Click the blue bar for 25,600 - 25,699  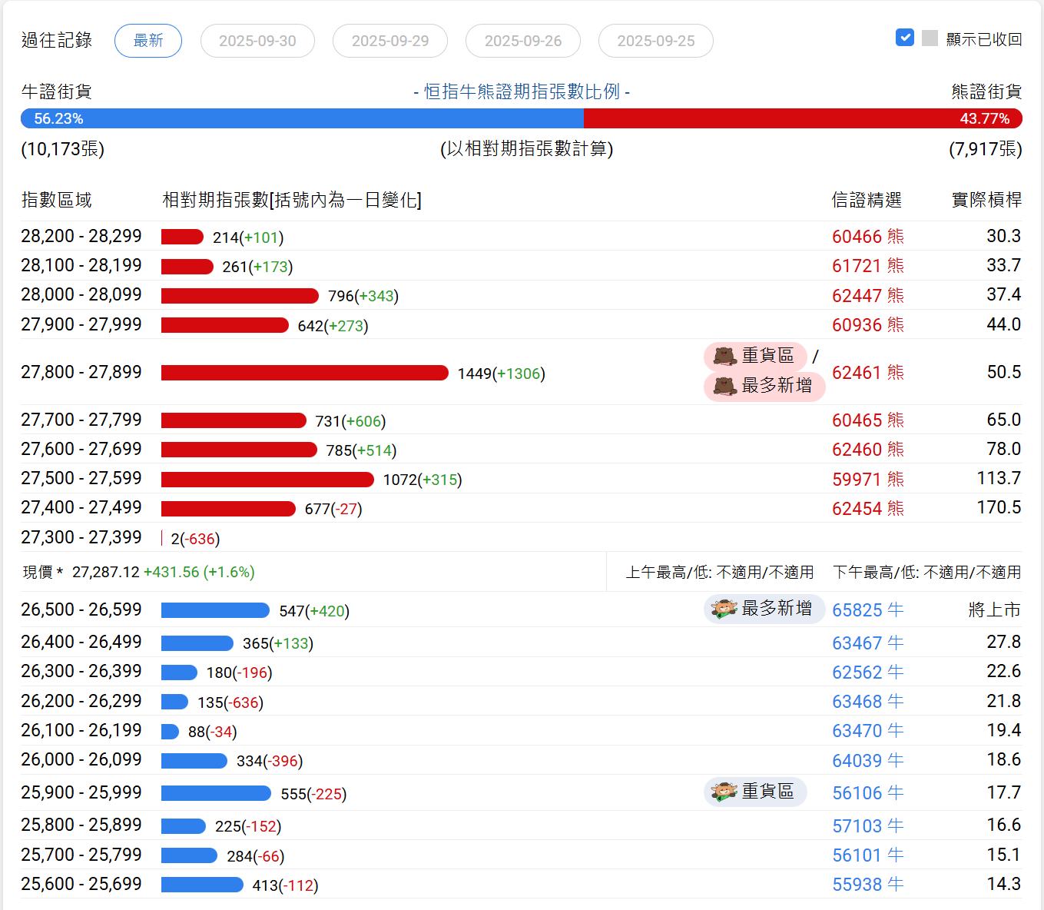coord(202,885)
